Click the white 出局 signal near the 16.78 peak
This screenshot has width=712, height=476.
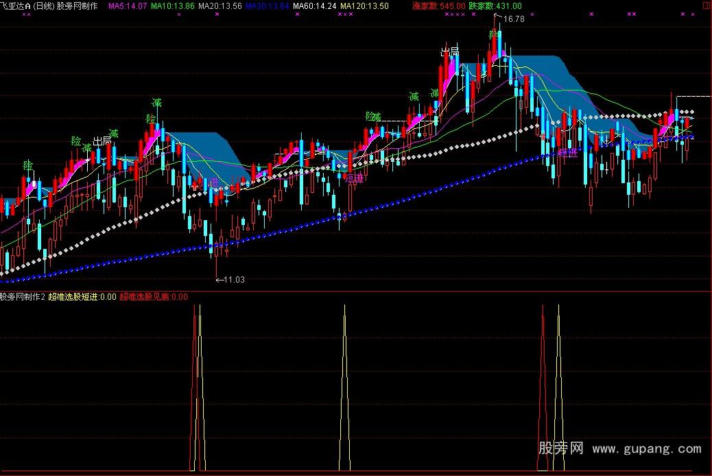point(449,52)
